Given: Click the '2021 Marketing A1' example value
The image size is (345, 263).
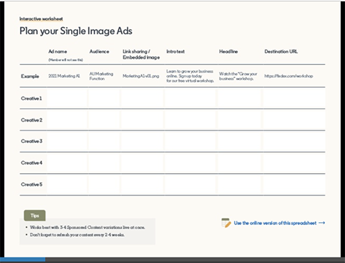Looking at the screenshot, I should coord(64,76).
